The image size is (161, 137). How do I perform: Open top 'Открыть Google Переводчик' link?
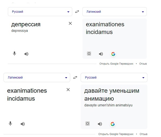[x=116, y=64]
